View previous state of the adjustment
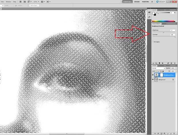178x135 pixels. (x=168, y=63)
